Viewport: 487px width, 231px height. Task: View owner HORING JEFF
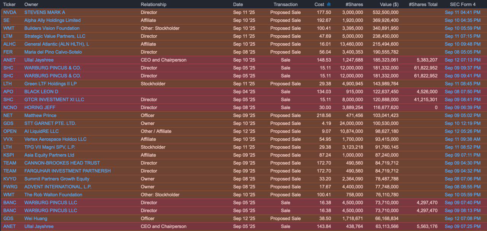pyautogui.click(x=40, y=108)
